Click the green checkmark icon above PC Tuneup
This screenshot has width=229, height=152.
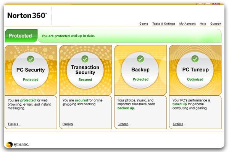click(x=195, y=59)
